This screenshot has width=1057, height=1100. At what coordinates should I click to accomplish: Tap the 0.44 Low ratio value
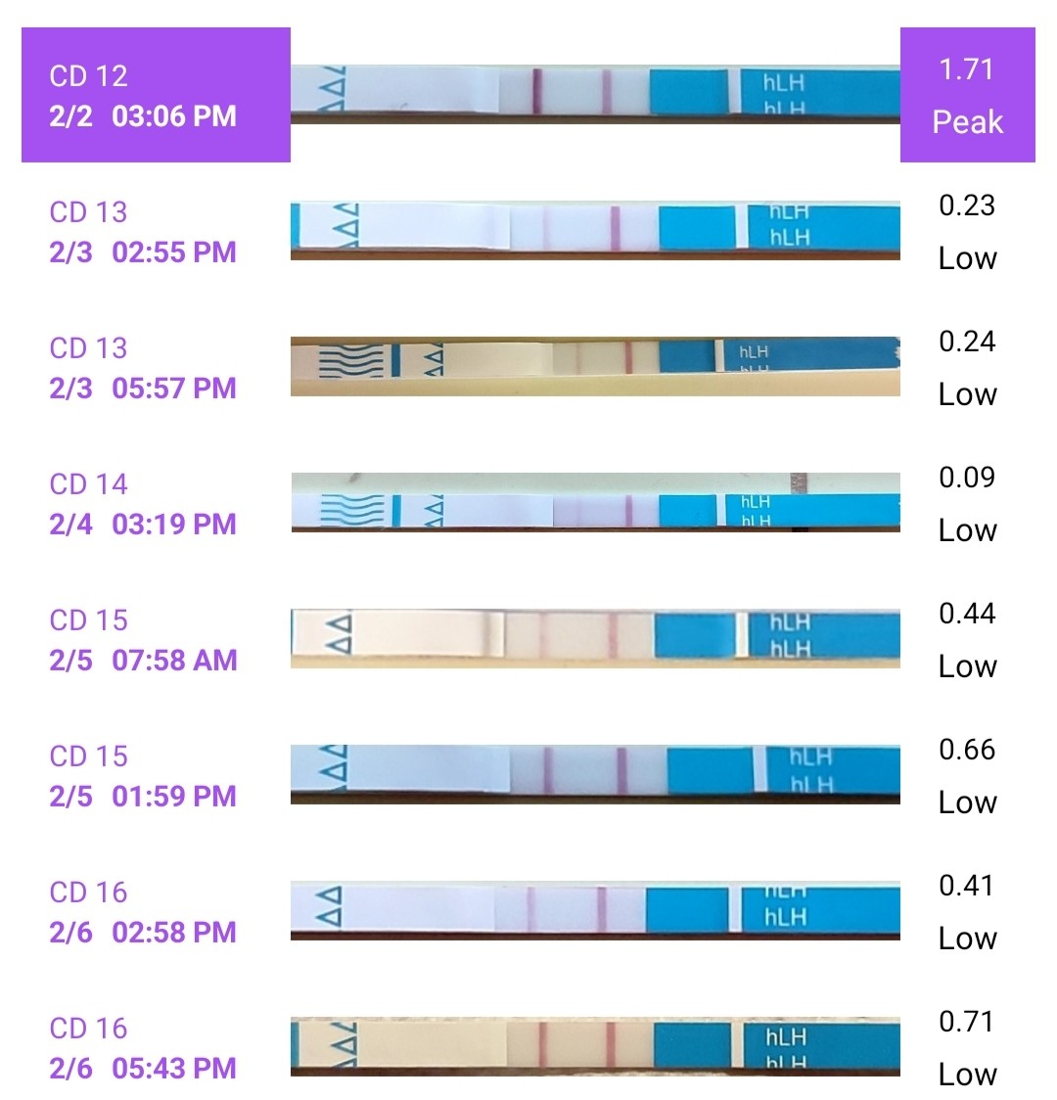tap(967, 640)
